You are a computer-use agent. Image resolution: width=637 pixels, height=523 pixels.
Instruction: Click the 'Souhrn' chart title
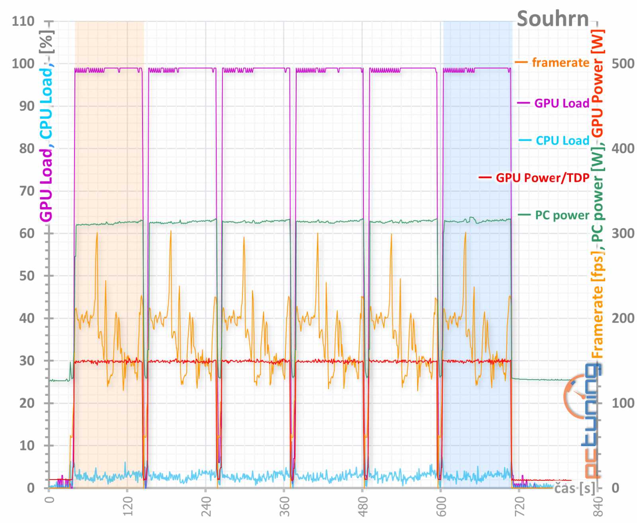pyautogui.click(x=553, y=19)
